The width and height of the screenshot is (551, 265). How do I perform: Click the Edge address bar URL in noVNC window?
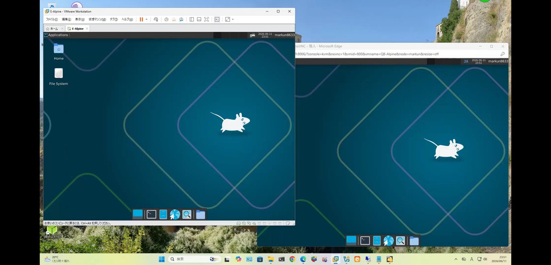click(366, 54)
